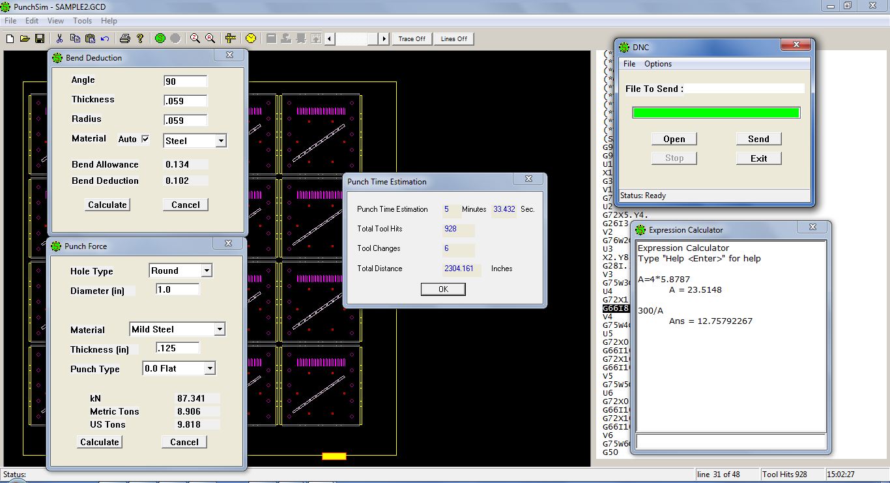Start simulation with the green S icon

160,38
